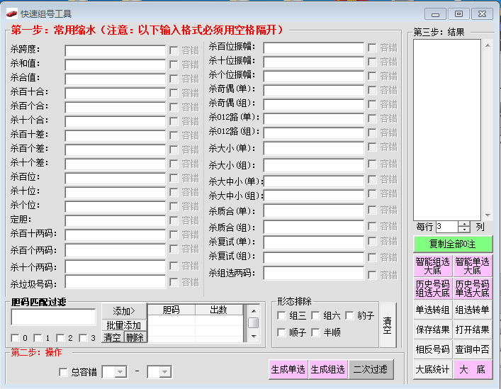Viewport: 501px width, 389px height.
Task: Tick the 容错 checkbox next to 杀和值
Action: pos(174,64)
